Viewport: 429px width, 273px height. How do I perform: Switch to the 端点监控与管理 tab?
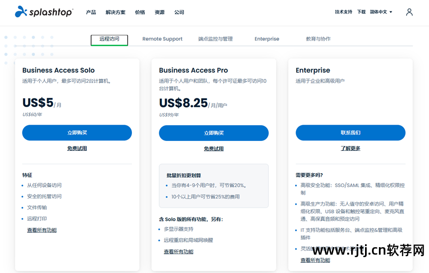click(x=215, y=39)
